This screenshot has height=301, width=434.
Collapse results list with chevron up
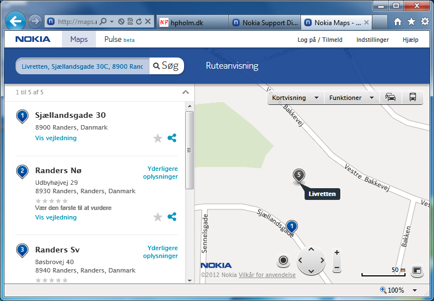tap(185, 92)
